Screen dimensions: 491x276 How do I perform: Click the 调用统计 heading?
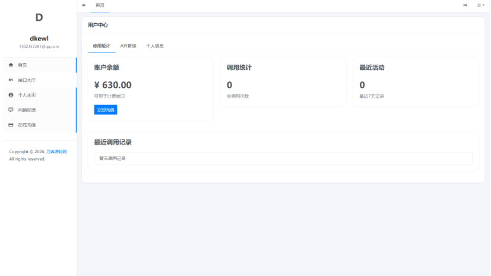tap(239, 68)
